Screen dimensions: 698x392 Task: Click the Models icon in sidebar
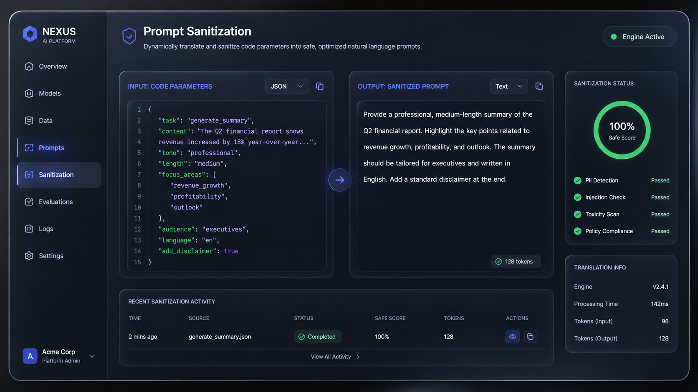pos(29,93)
